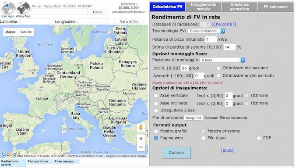Screen dimensions: 296x168
Task: Click fixed mounting Inclin. field showing 35
Action: [x=185, y=68]
